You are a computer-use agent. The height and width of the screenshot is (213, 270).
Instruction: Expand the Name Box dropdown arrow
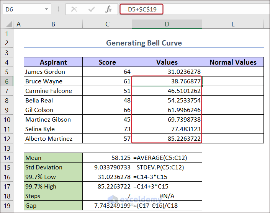click(x=47, y=9)
